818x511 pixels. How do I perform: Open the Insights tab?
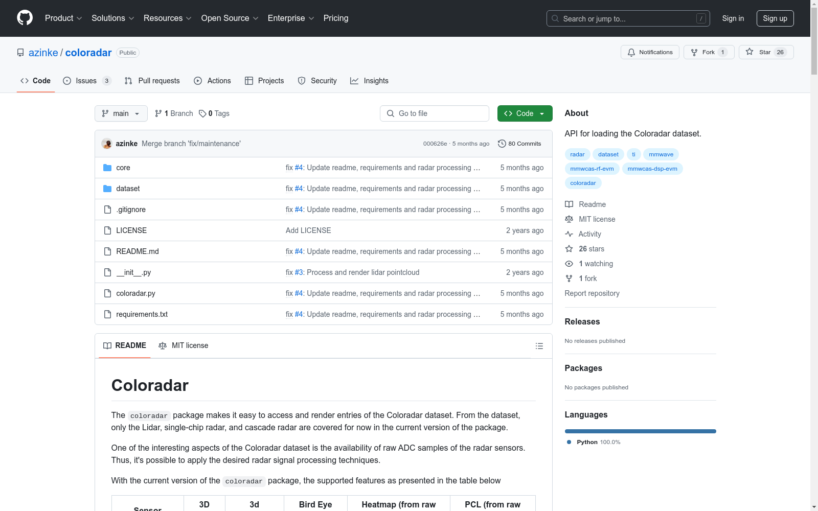click(369, 81)
